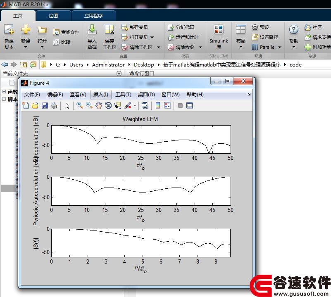
Task: Click the Request Support (请求支持) icon
Action: (307, 37)
